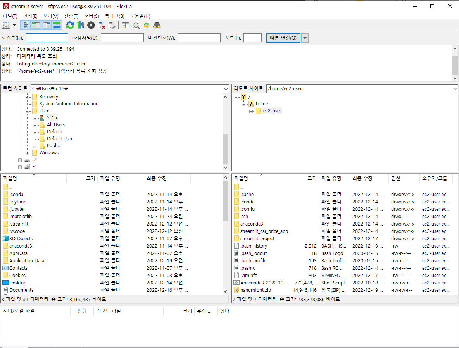Open quick connect history dropdown
459x348 pixels.
tap(305, 38)
